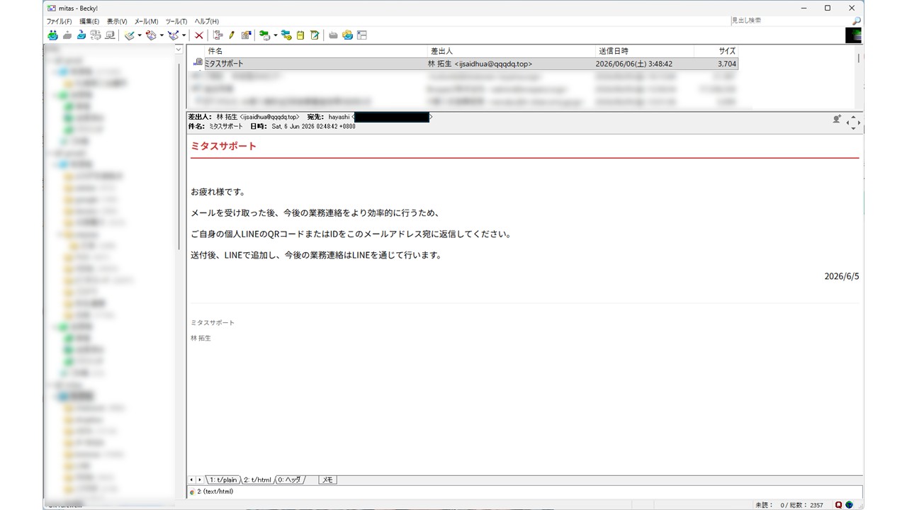Open the ヘルプ(H) menu

click(x=206, y=21)
